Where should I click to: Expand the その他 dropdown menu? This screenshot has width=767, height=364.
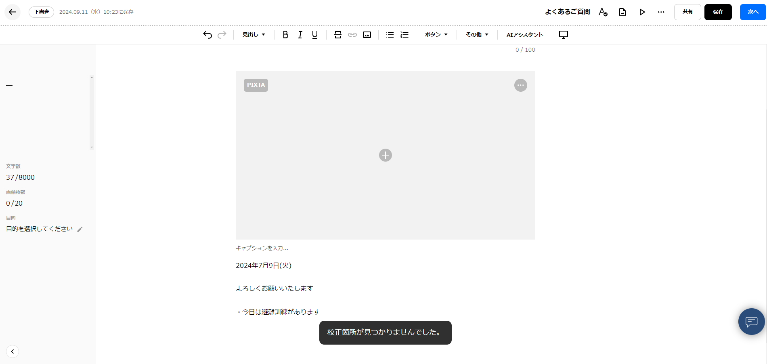tap(477, 35)
